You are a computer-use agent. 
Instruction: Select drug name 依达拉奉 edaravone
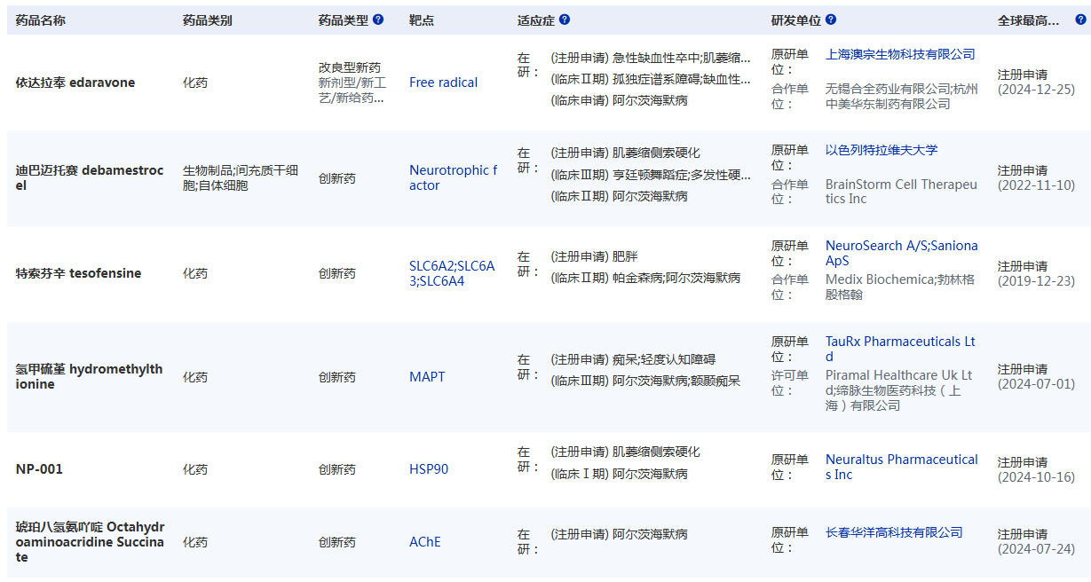coord(75,83)
